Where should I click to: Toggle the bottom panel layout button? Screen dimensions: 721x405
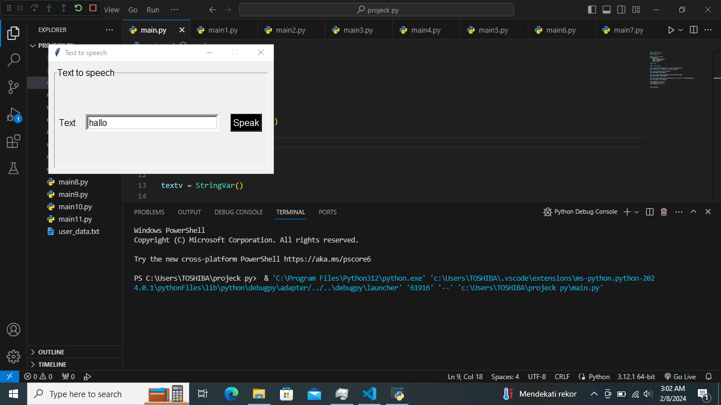point(607,10)
